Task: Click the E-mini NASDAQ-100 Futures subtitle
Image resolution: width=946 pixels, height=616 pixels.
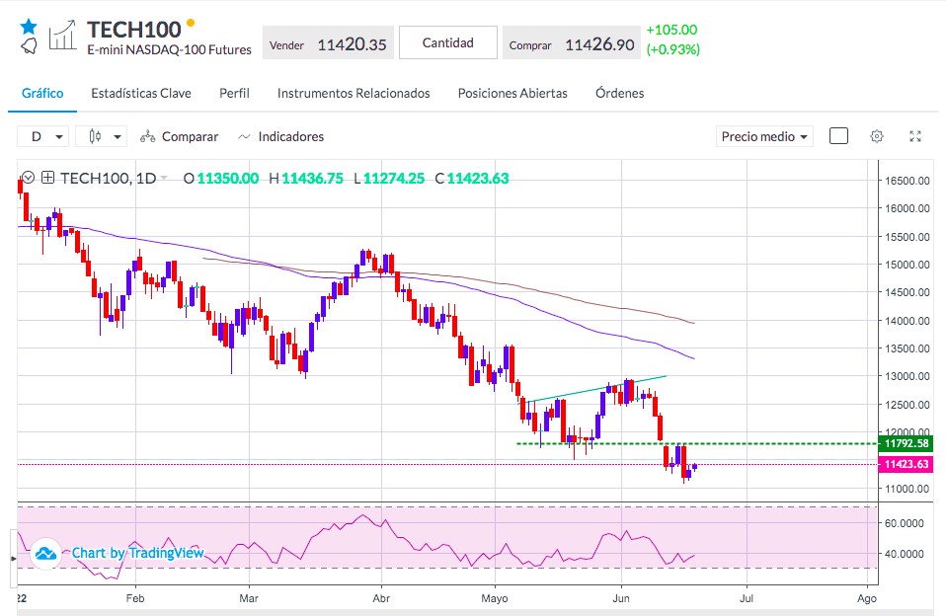Action: (170, 50)
